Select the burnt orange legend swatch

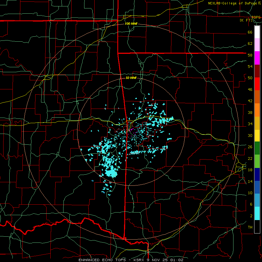[257, 97]
